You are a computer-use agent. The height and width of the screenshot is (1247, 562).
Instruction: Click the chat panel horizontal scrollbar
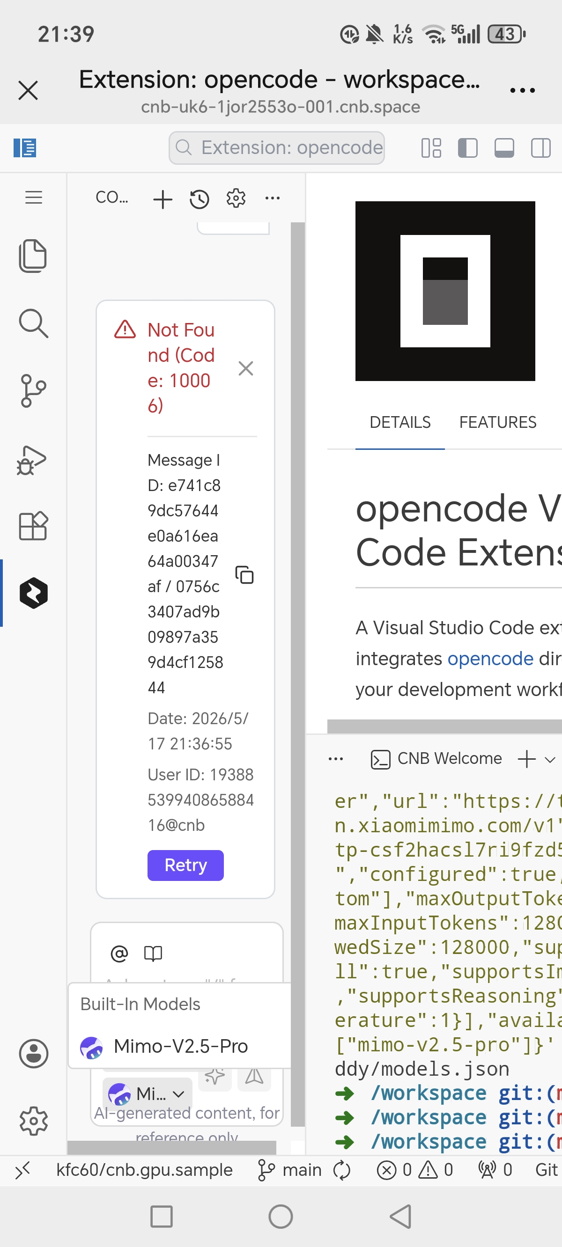click(x=171, y=1147)
